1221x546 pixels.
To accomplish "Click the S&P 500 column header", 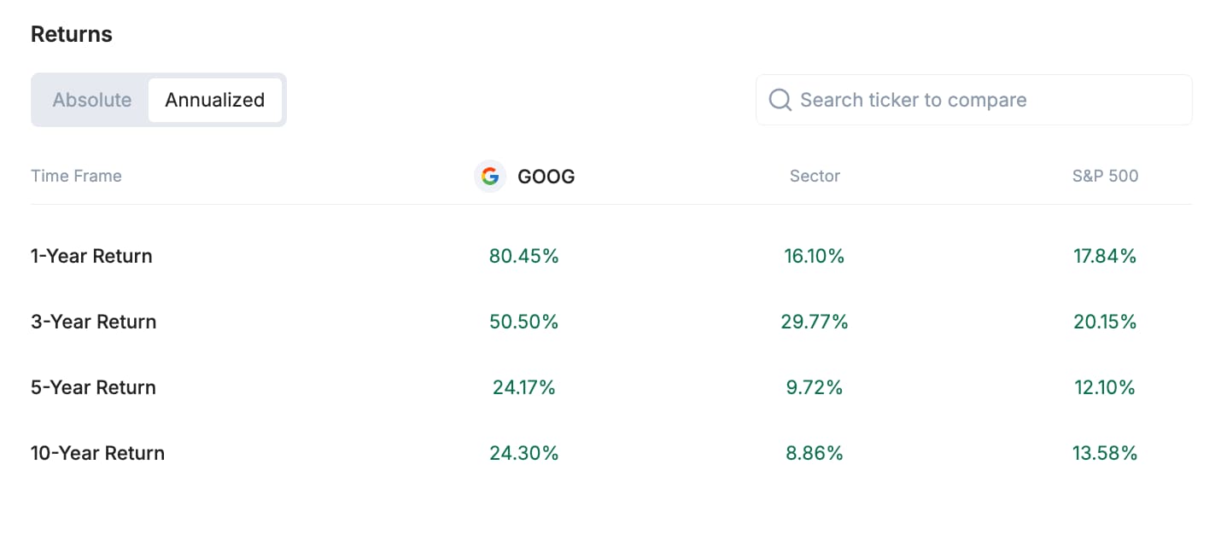I will point(1105,177).
